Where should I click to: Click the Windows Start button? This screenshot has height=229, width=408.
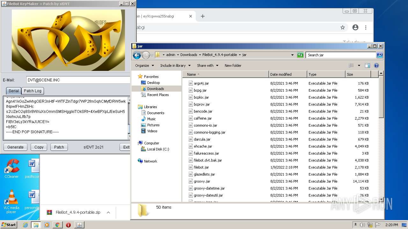9,225
